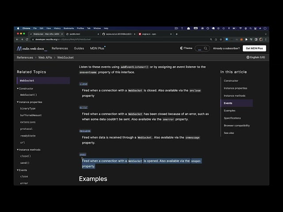Open the tab search chevron
Viewport: 283px width, 212px height.
click(x=266, y=34)
